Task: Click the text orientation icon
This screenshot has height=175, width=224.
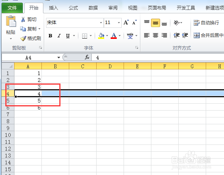Action: [x=176, y=23]
